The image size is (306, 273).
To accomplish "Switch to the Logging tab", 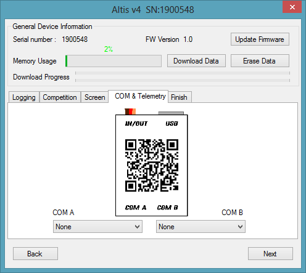I will pos(24,97).
